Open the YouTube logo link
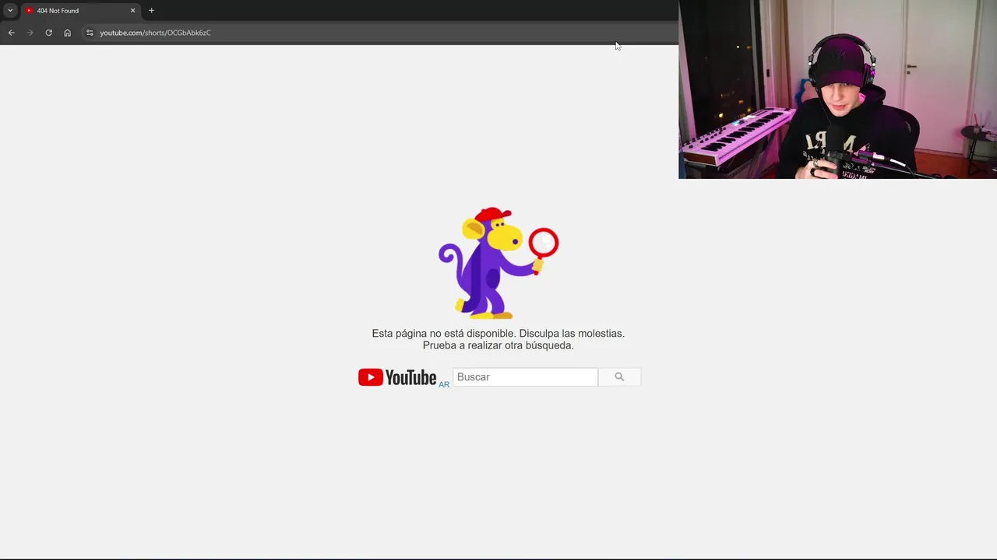 click(397, 377)
